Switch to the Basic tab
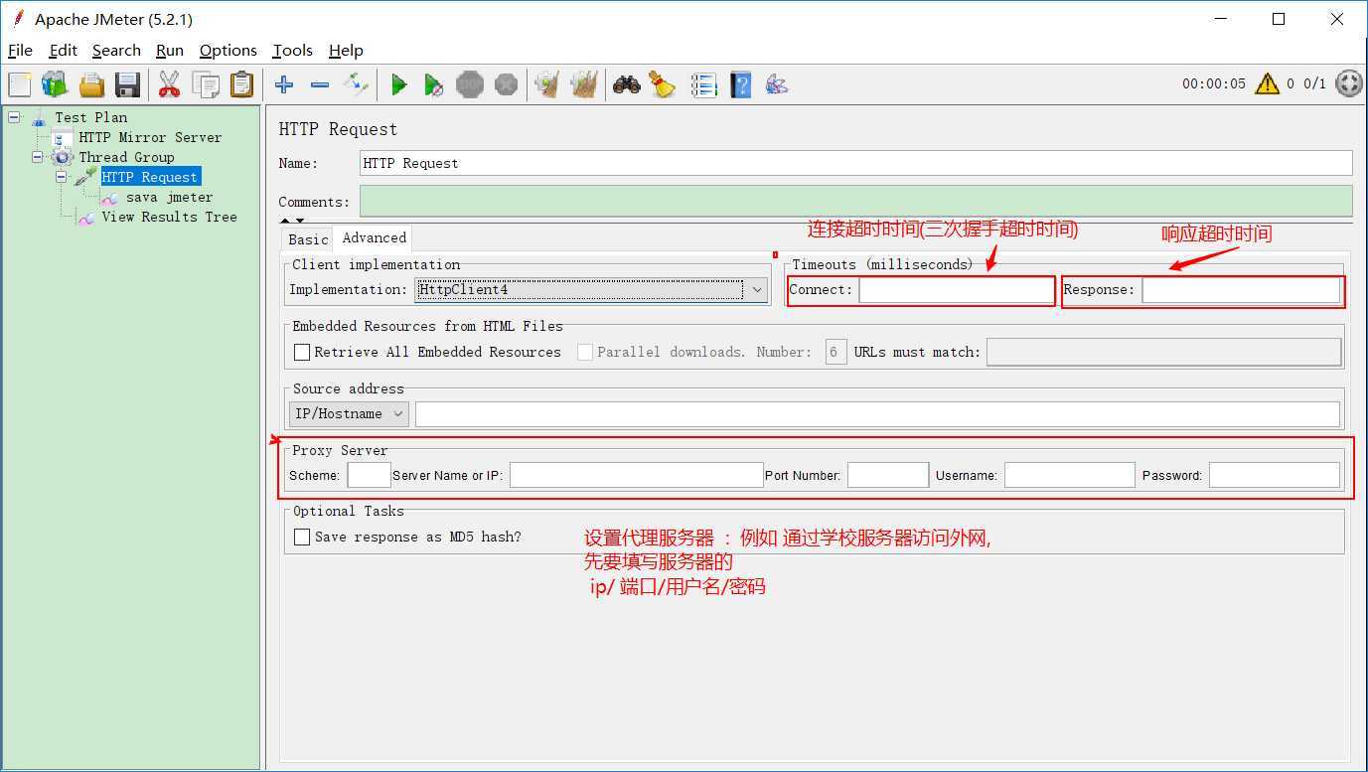The image size is (1368, 772). pos(308,239)
